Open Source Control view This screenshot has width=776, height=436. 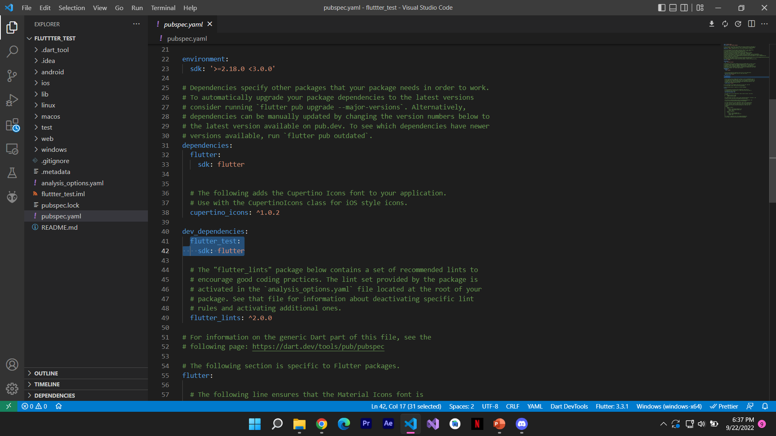pyautogui.click(x=12, y=75)
